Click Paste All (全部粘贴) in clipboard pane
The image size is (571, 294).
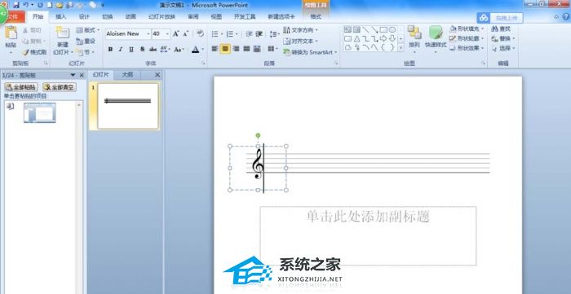21,87
